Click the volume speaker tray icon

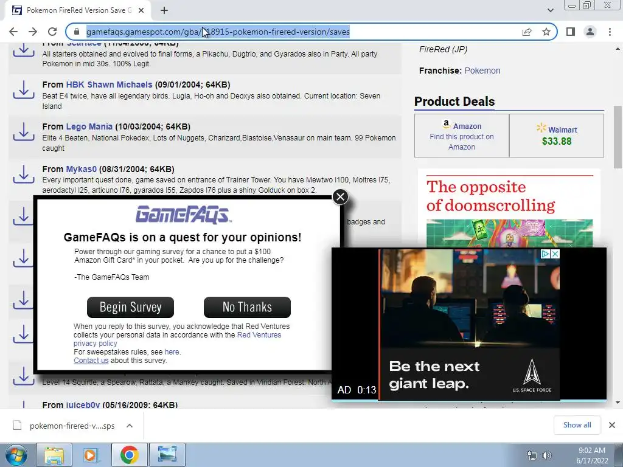tap(547, 455)
